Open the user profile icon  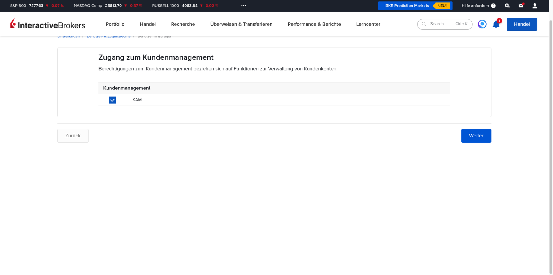click(535, 6)
